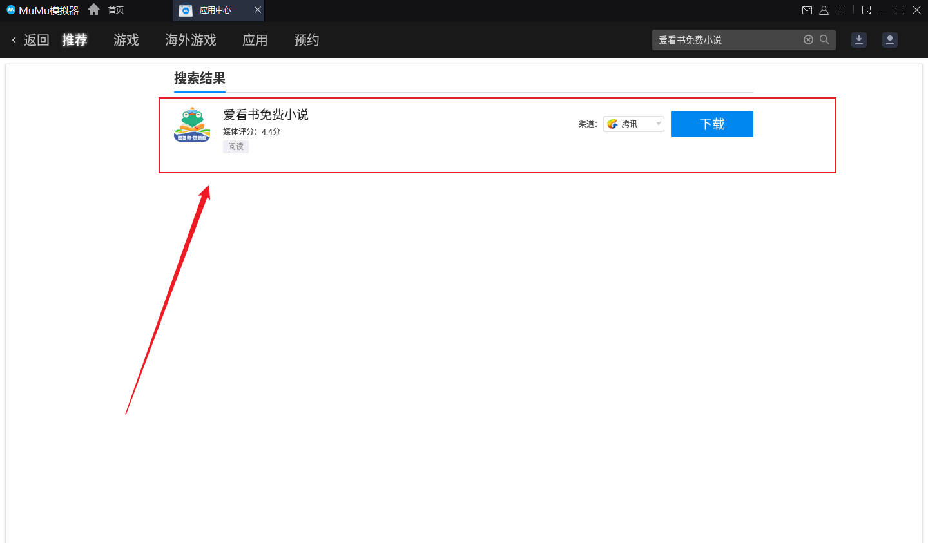Screen dimensions: 928x543
Task: Click the blue 下载 button
Action: (x=712, y=124)
